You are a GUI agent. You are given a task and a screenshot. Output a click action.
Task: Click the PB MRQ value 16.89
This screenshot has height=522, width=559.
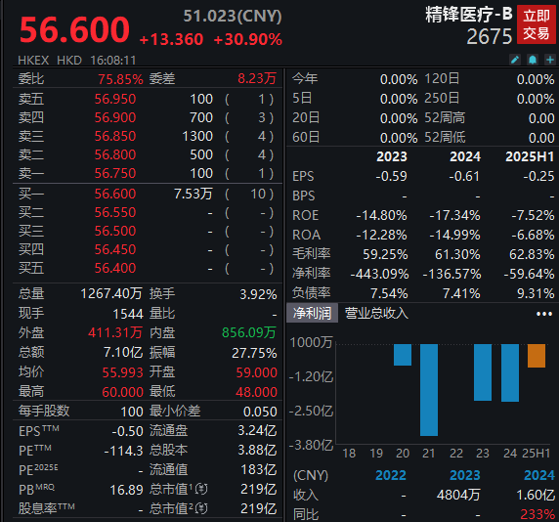point(127,490)
